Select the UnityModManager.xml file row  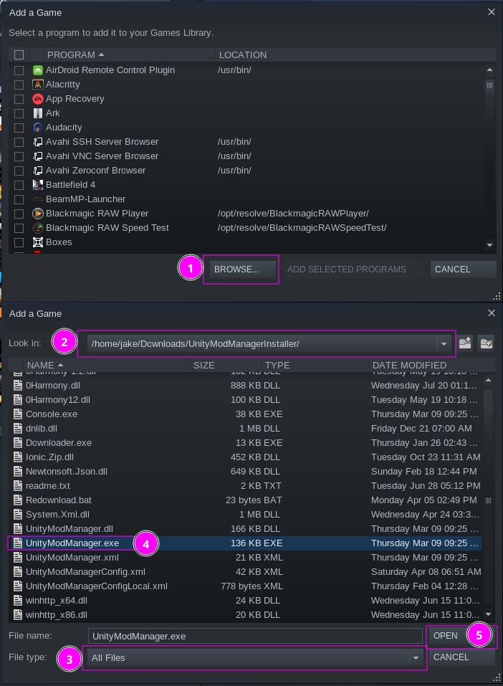[245, 558]
